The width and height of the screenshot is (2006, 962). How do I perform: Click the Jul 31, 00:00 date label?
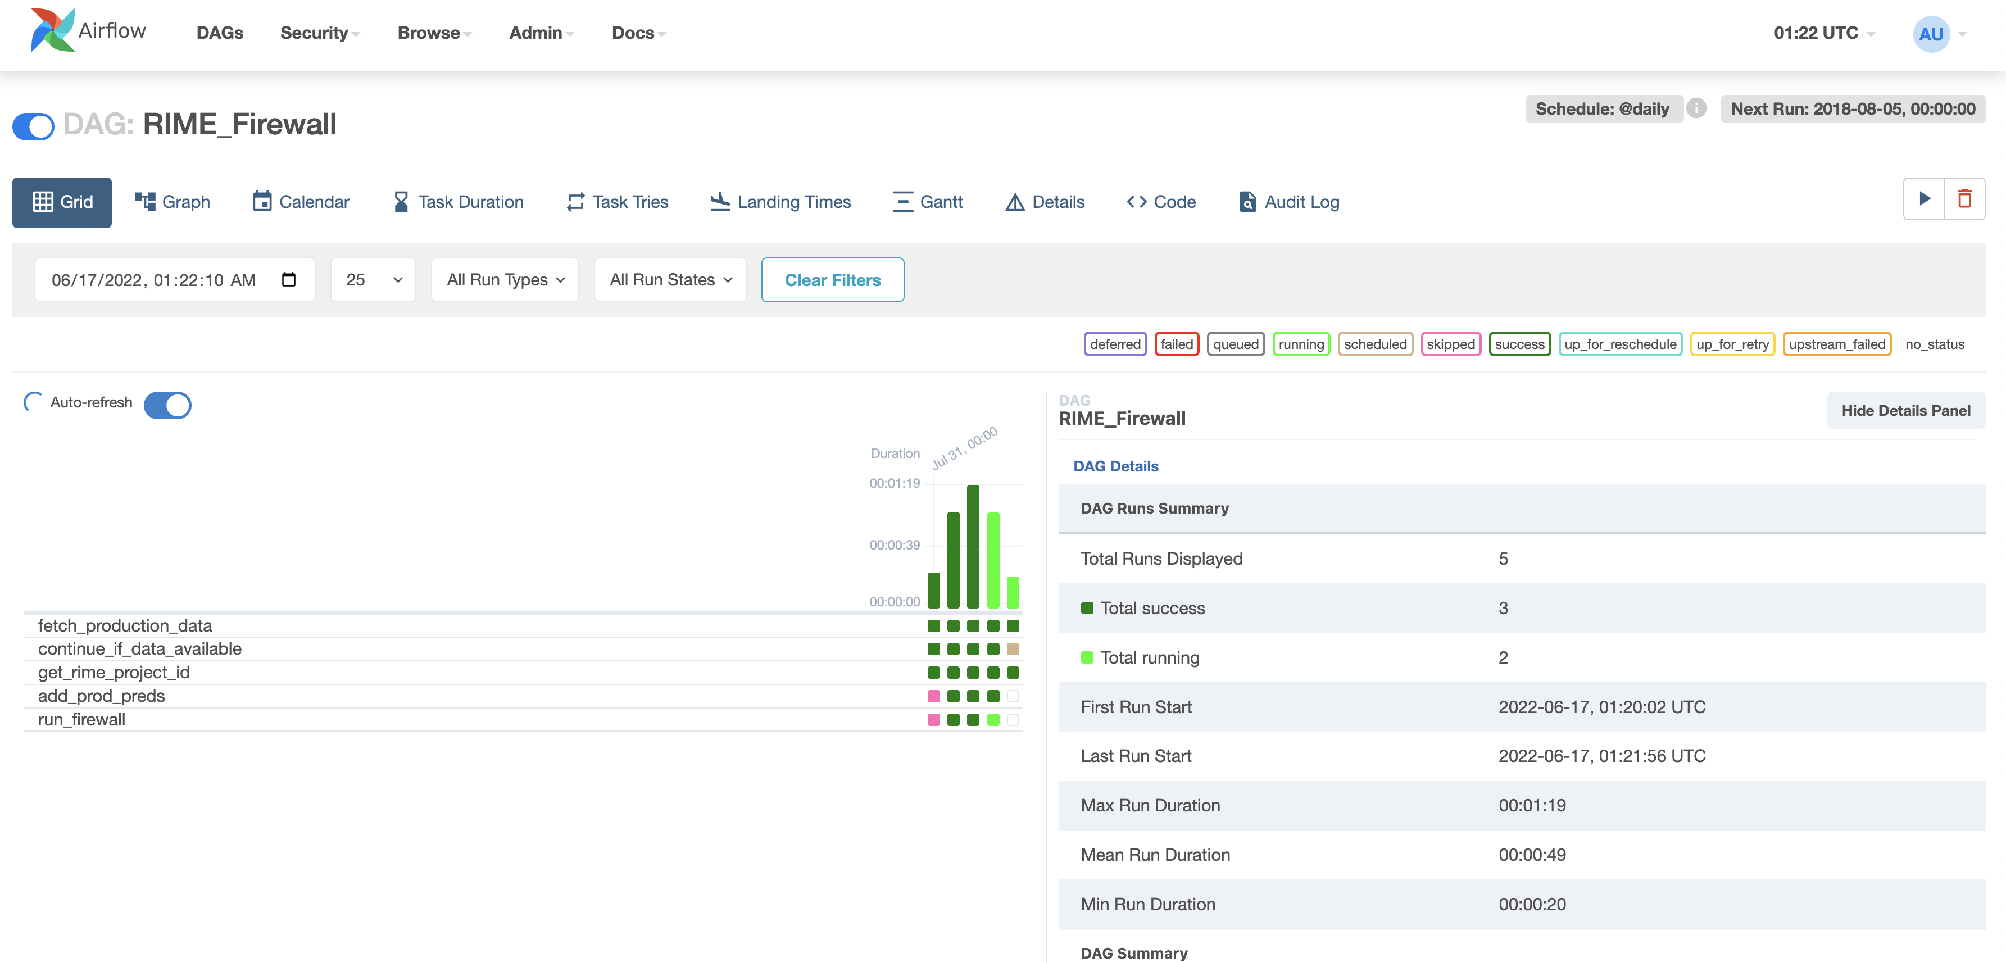(x=965, y=448)
